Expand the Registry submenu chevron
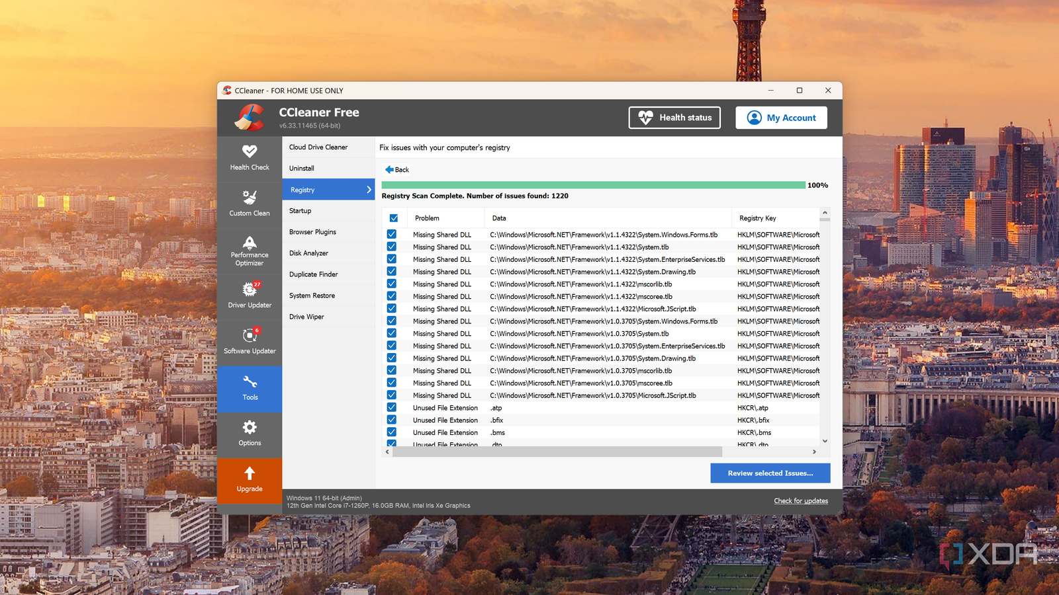 coord(369,190)
